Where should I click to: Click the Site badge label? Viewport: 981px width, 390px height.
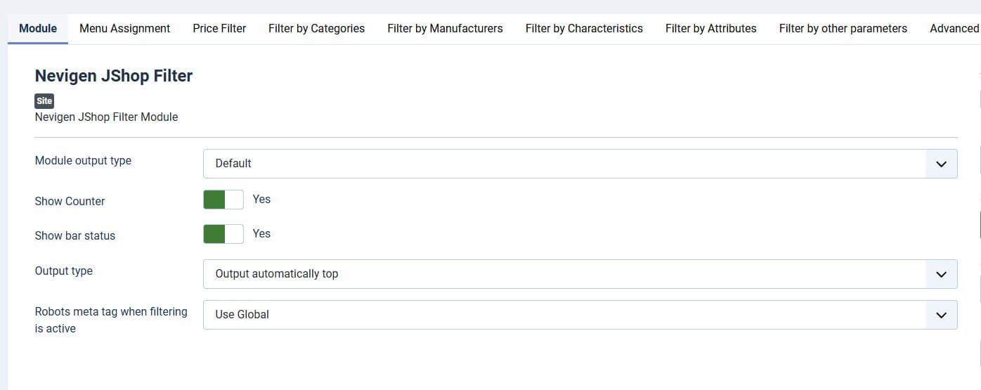(44, 101)
